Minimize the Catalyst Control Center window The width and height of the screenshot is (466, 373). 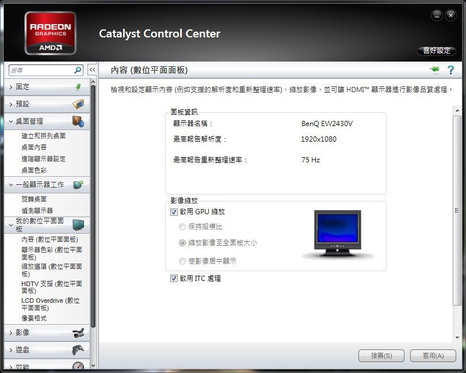coord(437,15)
